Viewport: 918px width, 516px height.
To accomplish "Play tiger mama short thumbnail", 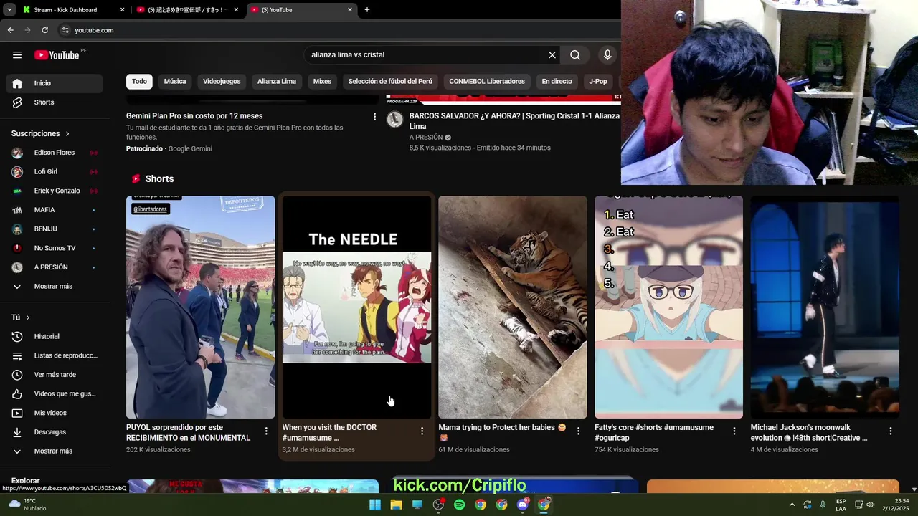I will point(513,307).
